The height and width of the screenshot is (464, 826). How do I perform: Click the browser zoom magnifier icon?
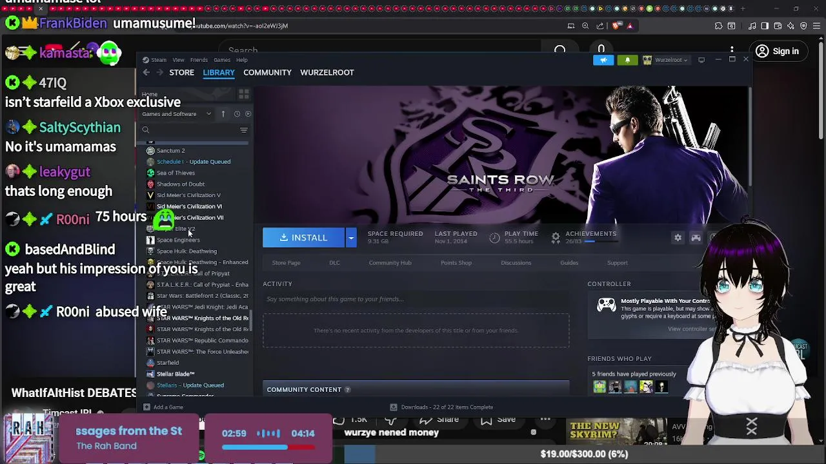[585, 26]
